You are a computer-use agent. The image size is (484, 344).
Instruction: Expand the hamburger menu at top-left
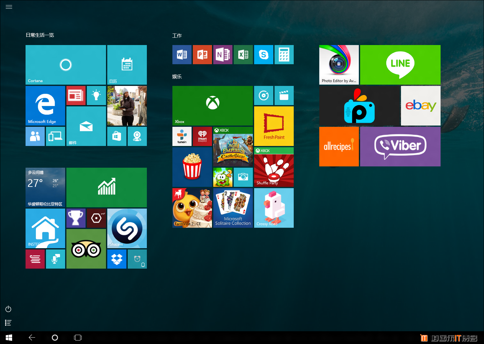point(9,7)
